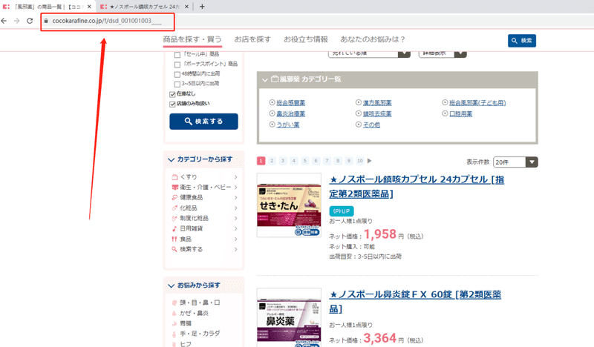
Task: Collapse the 風邪薬 カテゴリ一覧 panel
Action: tap(265, 79)
